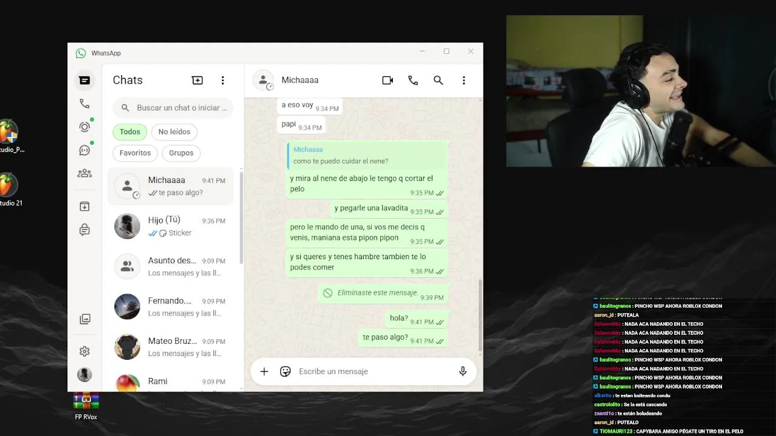The width and height of the screenshot is (776, 436).
Task: Click the message 'papi'
Action: click(x=301, y=125)
